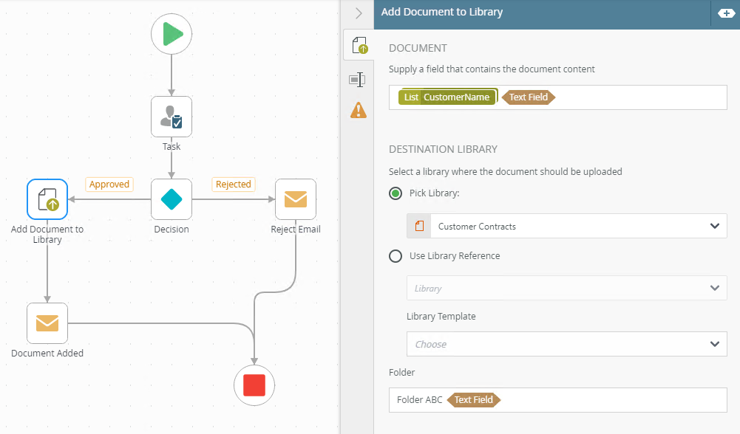Click the Add Document to Library step
Screen dimensions: 740x434
[x=47, y=199]
